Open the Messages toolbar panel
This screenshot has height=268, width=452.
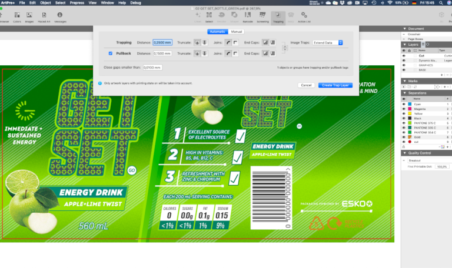pos(60,17)
